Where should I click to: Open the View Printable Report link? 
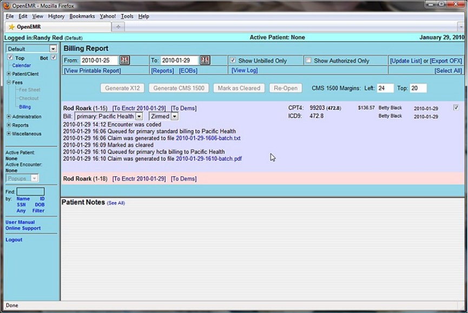[93, 71]
